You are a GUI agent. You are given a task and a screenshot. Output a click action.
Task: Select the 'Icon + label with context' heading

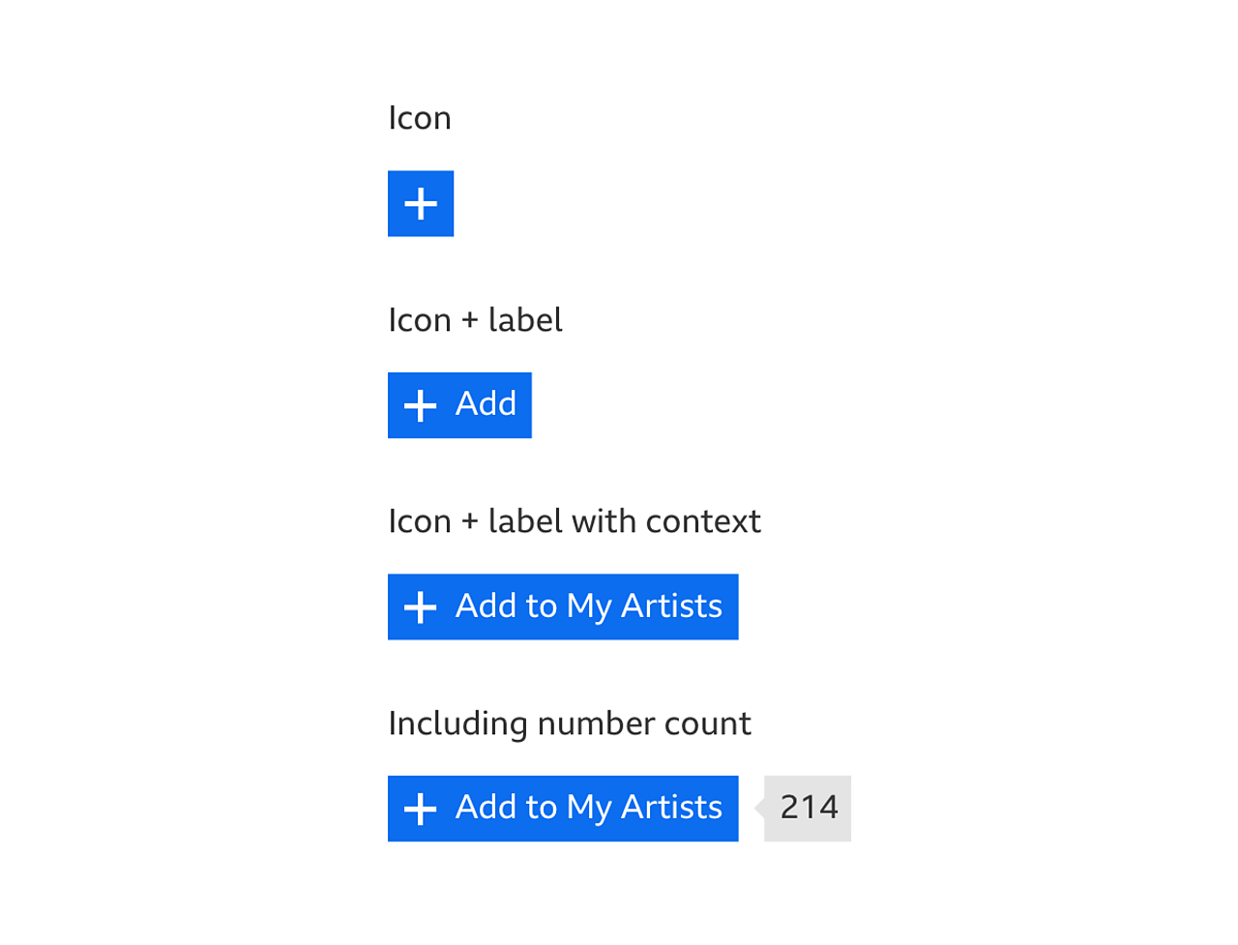(575, 521)
